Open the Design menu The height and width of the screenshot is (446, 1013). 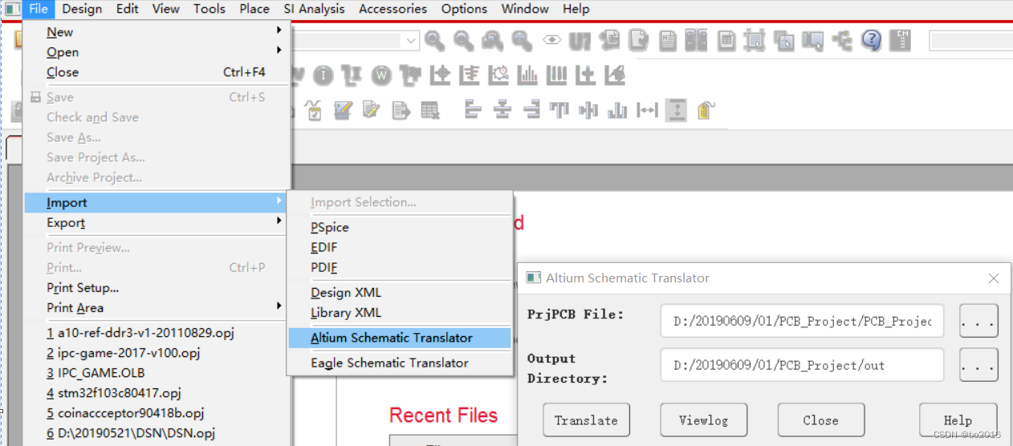[82, 9]
